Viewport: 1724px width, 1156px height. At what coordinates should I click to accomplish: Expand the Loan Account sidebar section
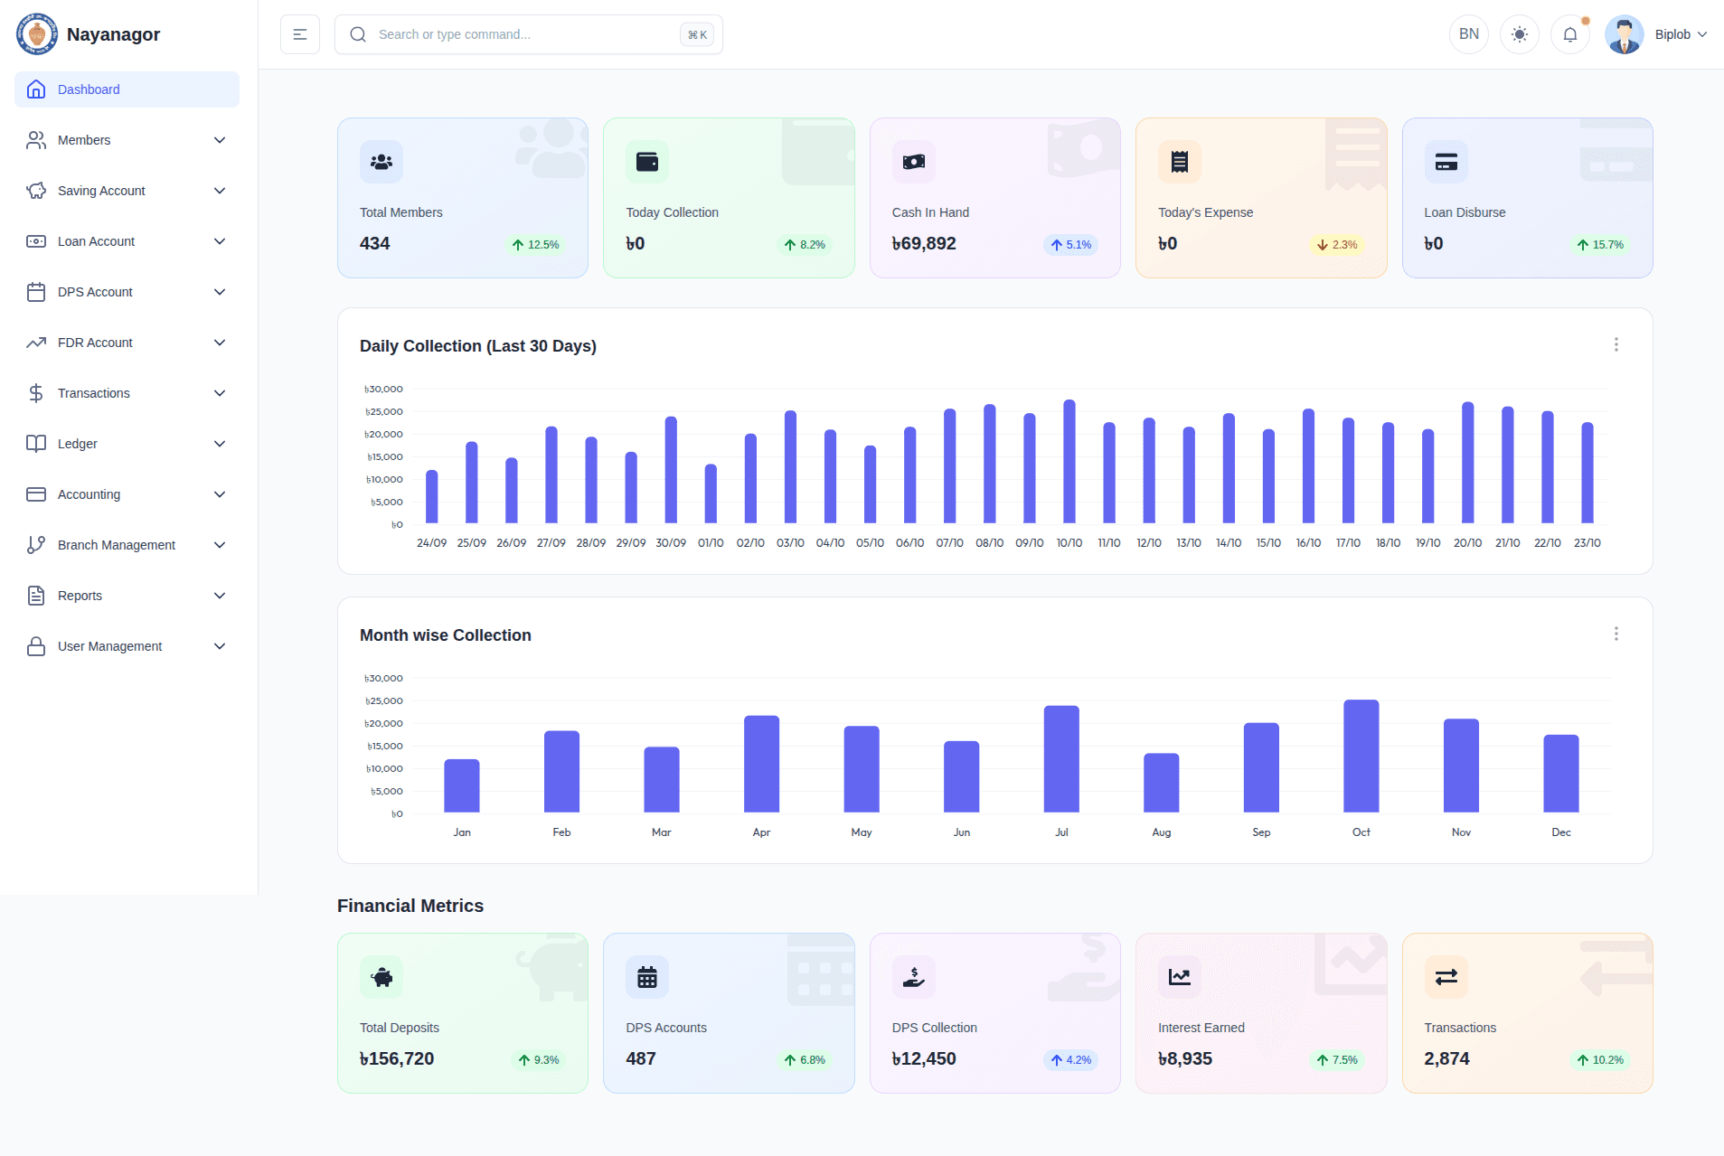(x=127, y=241)
